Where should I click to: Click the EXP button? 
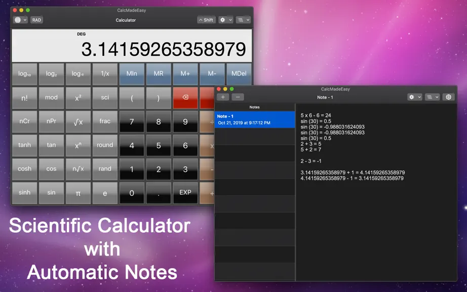click(x=185, y=193)
